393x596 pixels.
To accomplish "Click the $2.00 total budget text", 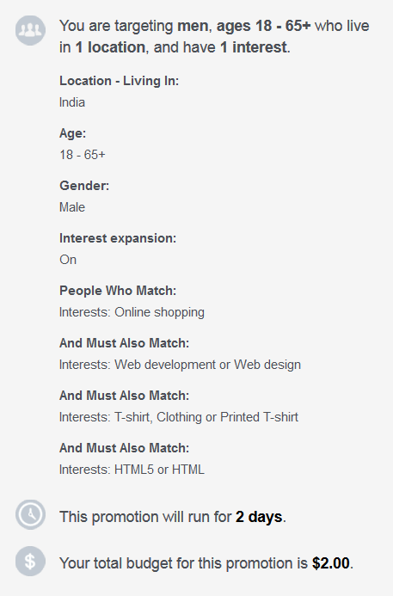I will pyautogui.click(x=331, y=563).
